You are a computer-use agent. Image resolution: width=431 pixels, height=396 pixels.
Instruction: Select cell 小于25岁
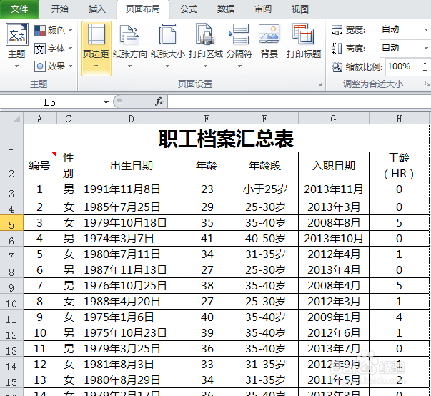pos(265,189)
